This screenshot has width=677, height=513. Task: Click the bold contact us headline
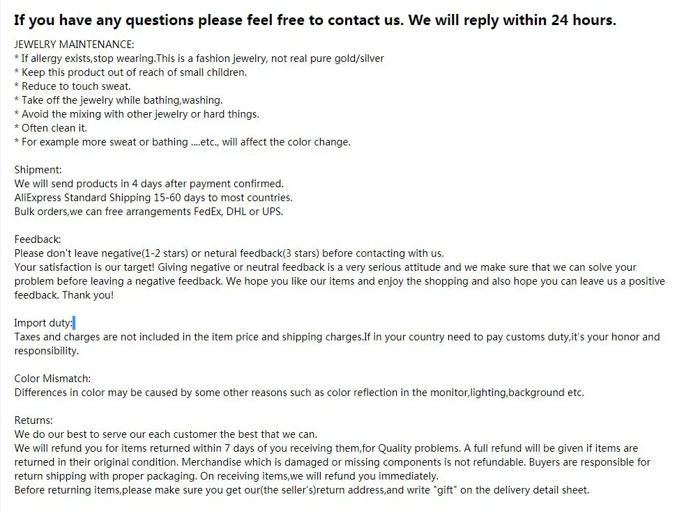coord(315,20)
